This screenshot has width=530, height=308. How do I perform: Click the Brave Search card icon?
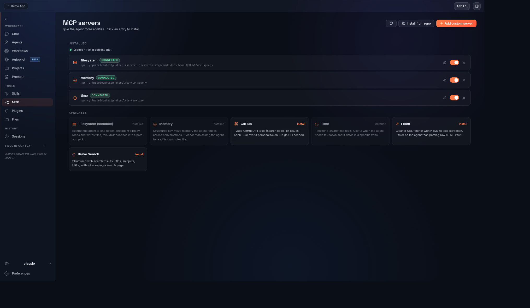[x=74, y=155]
